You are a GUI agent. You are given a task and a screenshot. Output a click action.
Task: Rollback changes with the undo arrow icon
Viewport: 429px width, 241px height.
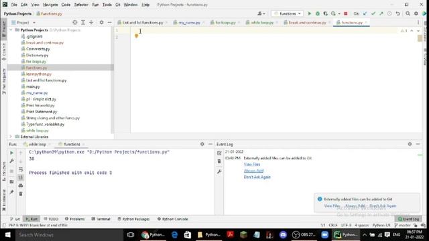click(x=397, y=13)
